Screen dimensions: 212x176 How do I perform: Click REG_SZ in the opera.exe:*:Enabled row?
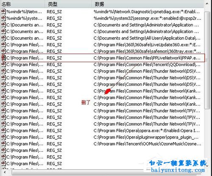pos(54,131)
